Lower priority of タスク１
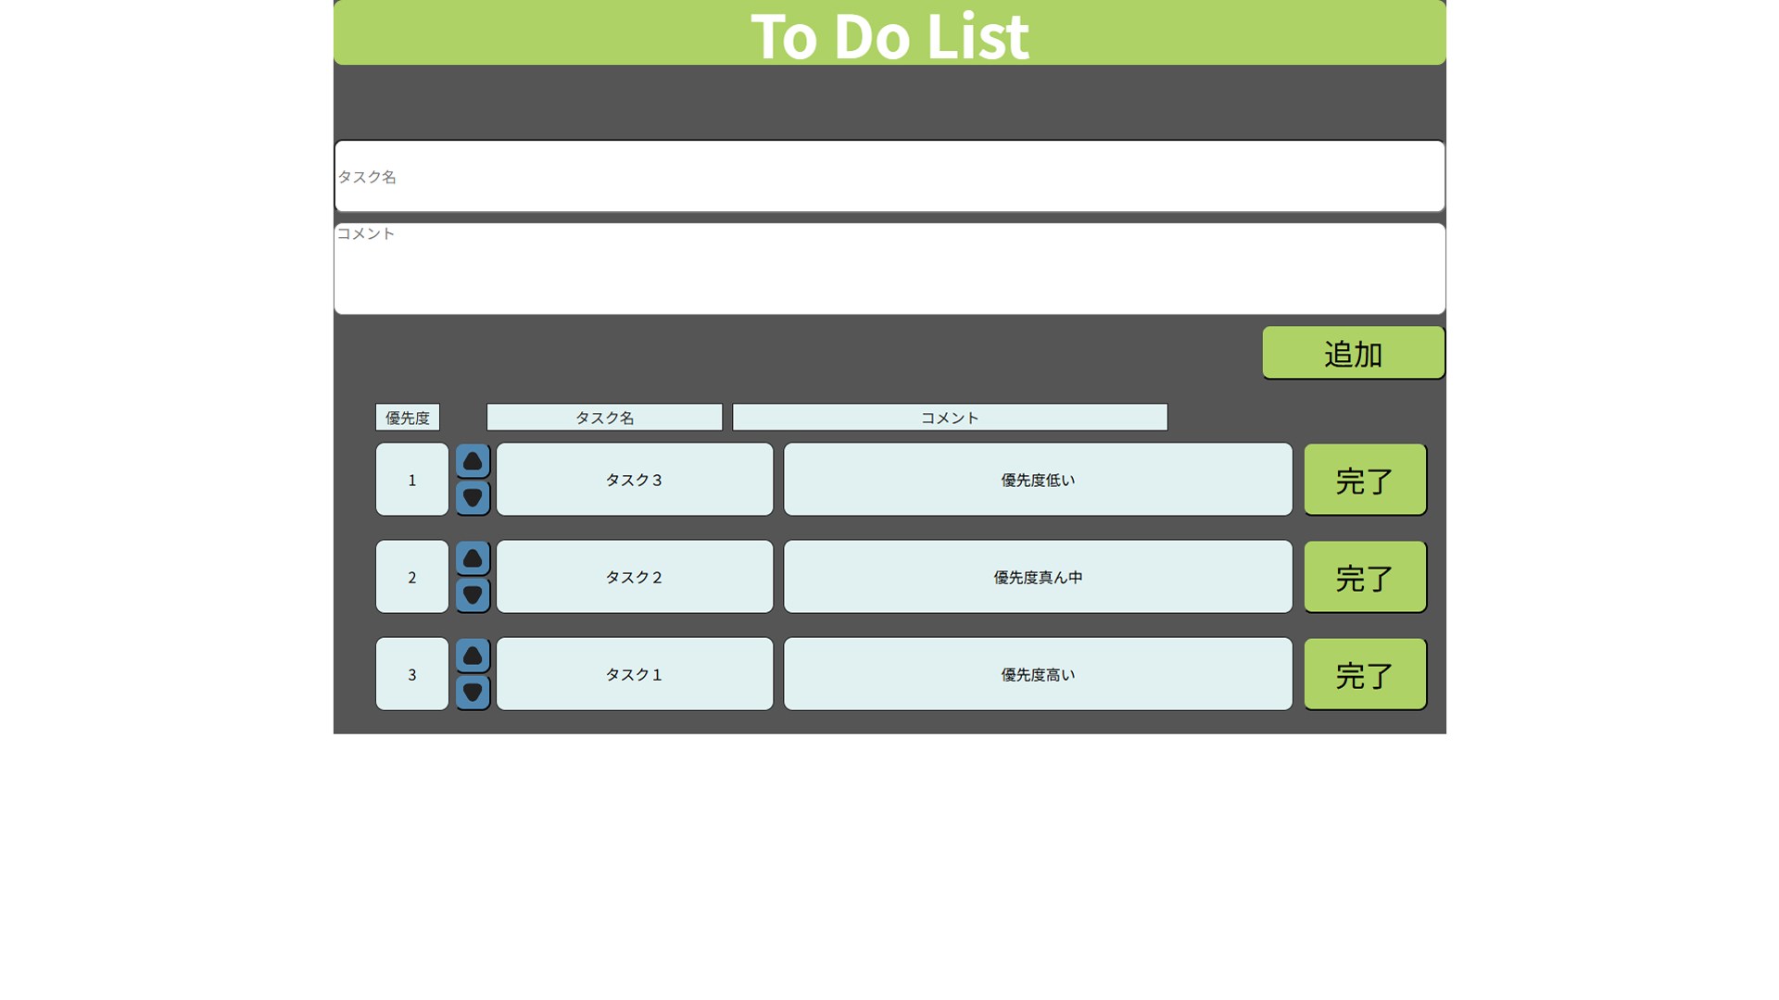Viewport: 1779px width, 1000px height. pos(473,693)
